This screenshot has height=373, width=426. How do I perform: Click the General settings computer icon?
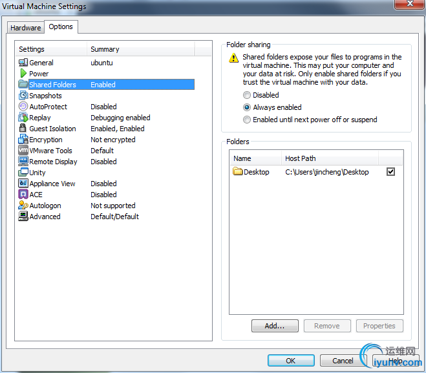23,63
